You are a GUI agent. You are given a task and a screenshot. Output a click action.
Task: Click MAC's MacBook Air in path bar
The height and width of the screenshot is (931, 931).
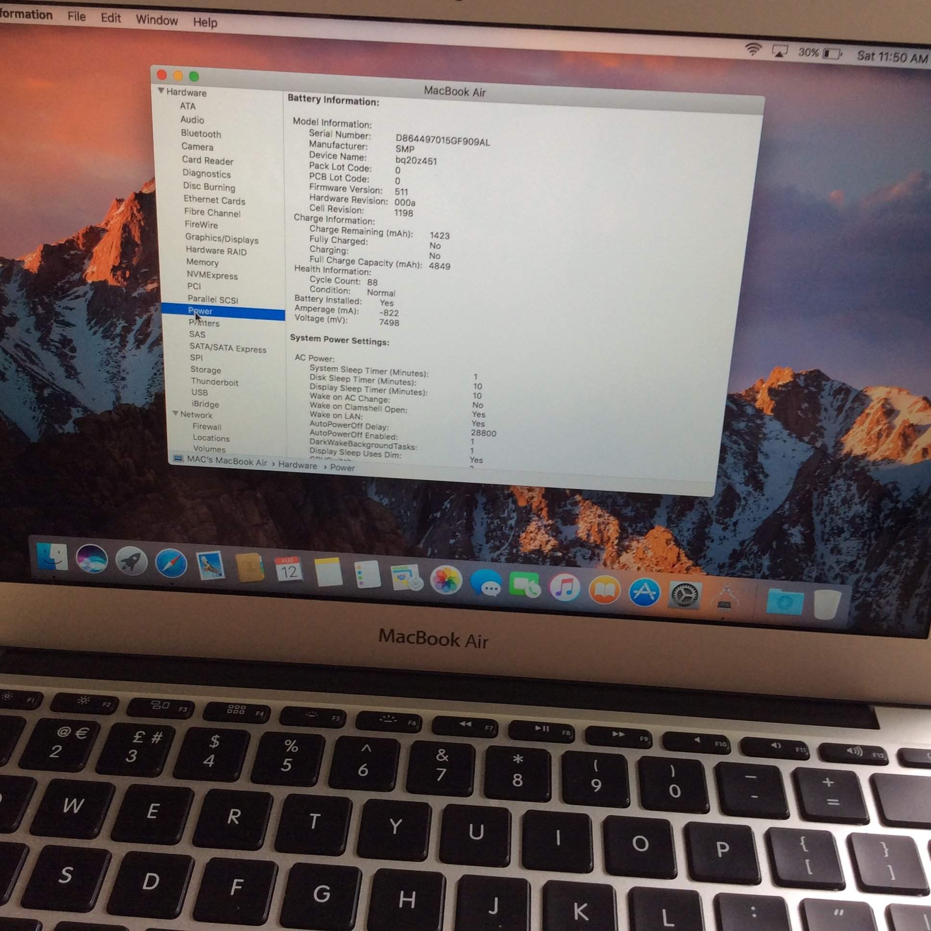(x=227, y=462)
